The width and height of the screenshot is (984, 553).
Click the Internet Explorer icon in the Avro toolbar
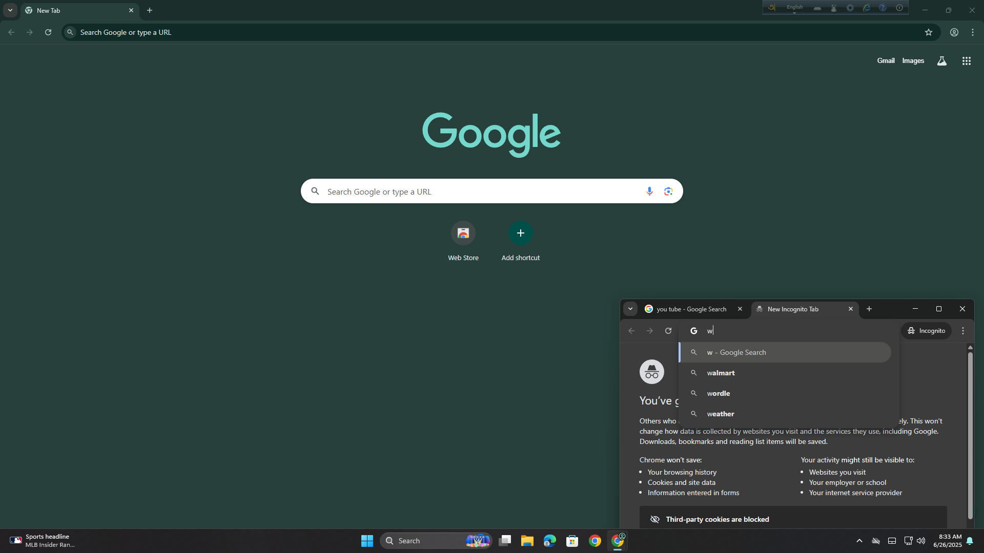867,8
